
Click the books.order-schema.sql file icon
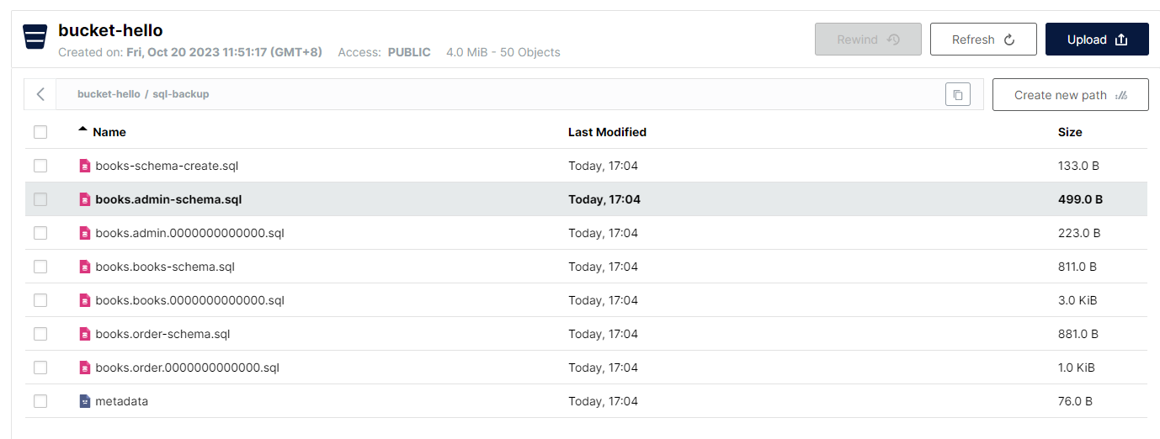[x=84, y=335]
